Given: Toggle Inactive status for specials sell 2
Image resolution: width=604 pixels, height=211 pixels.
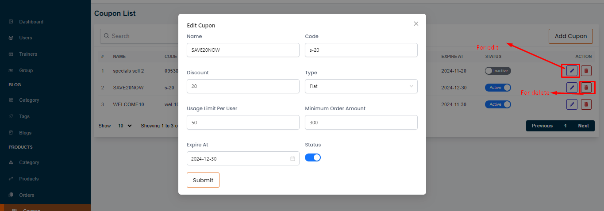Looking at the screenshot, I should (498, 71).
